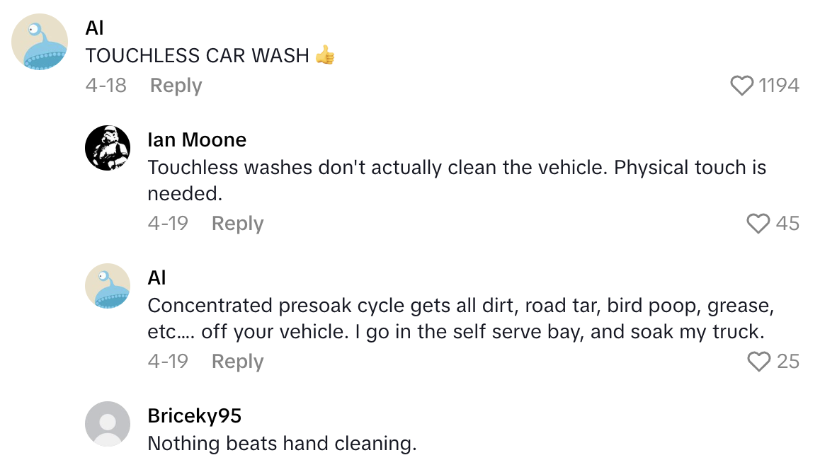
Task: Reply to Ian Moone's comment
Action: tap(237, 224)
